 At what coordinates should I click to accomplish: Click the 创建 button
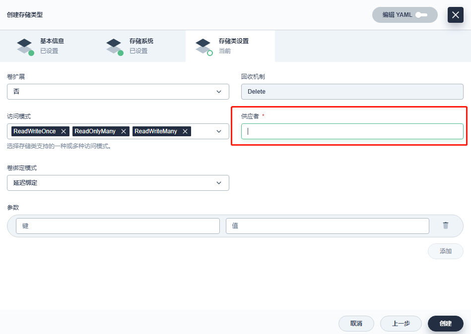[x=446, y=324]
